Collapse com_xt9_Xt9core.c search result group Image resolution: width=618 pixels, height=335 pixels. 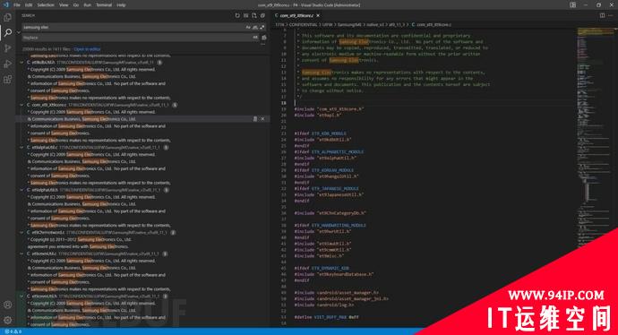tap(21, 105)
